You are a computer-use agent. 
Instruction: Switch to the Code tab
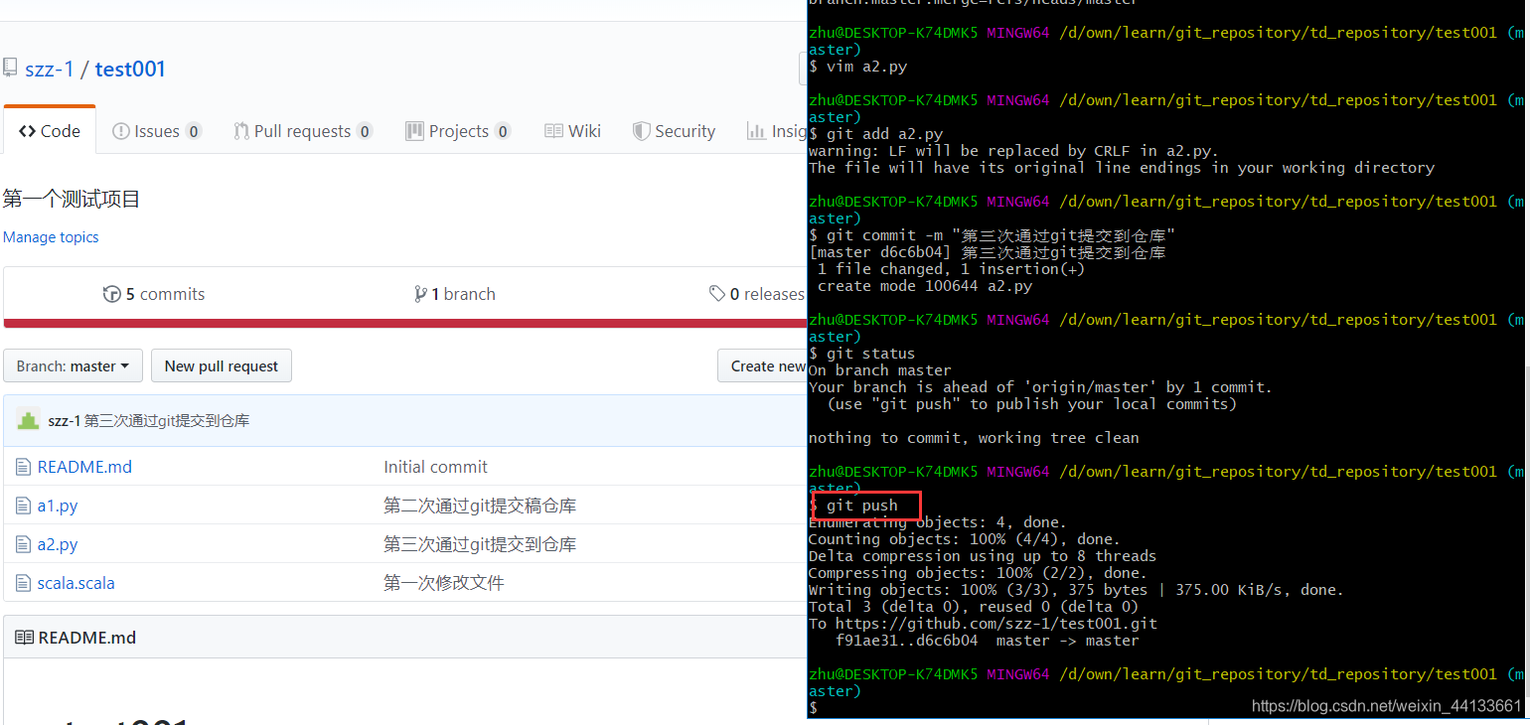(50, 131)
